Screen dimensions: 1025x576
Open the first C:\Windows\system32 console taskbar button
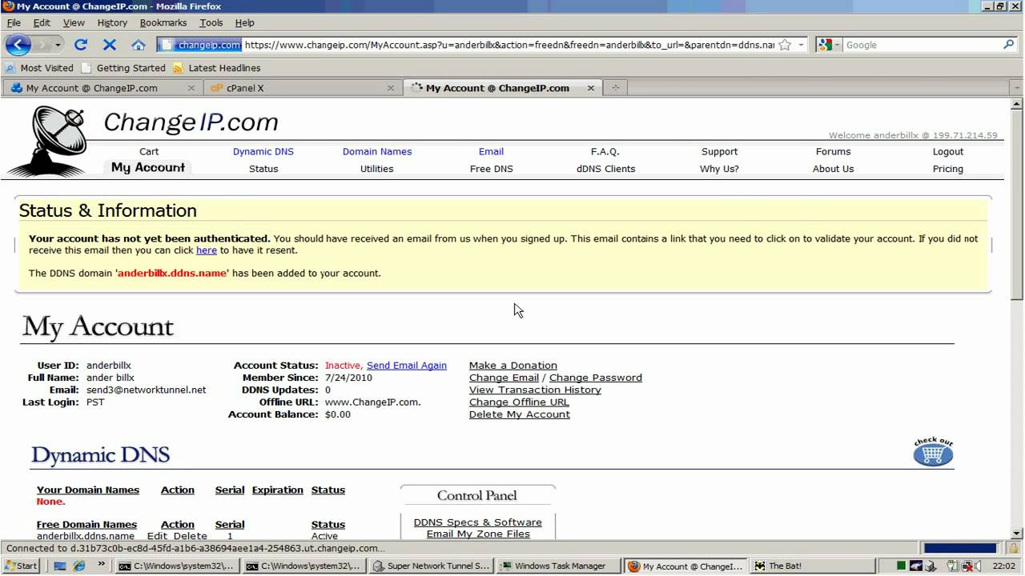(177, 566)
